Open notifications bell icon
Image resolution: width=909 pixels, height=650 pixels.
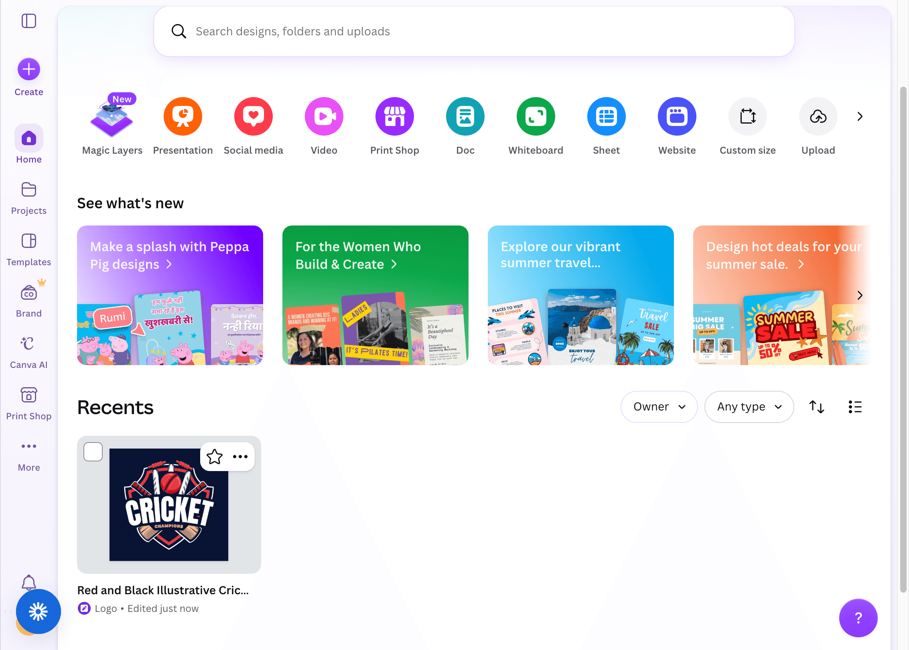pos(29,582)
